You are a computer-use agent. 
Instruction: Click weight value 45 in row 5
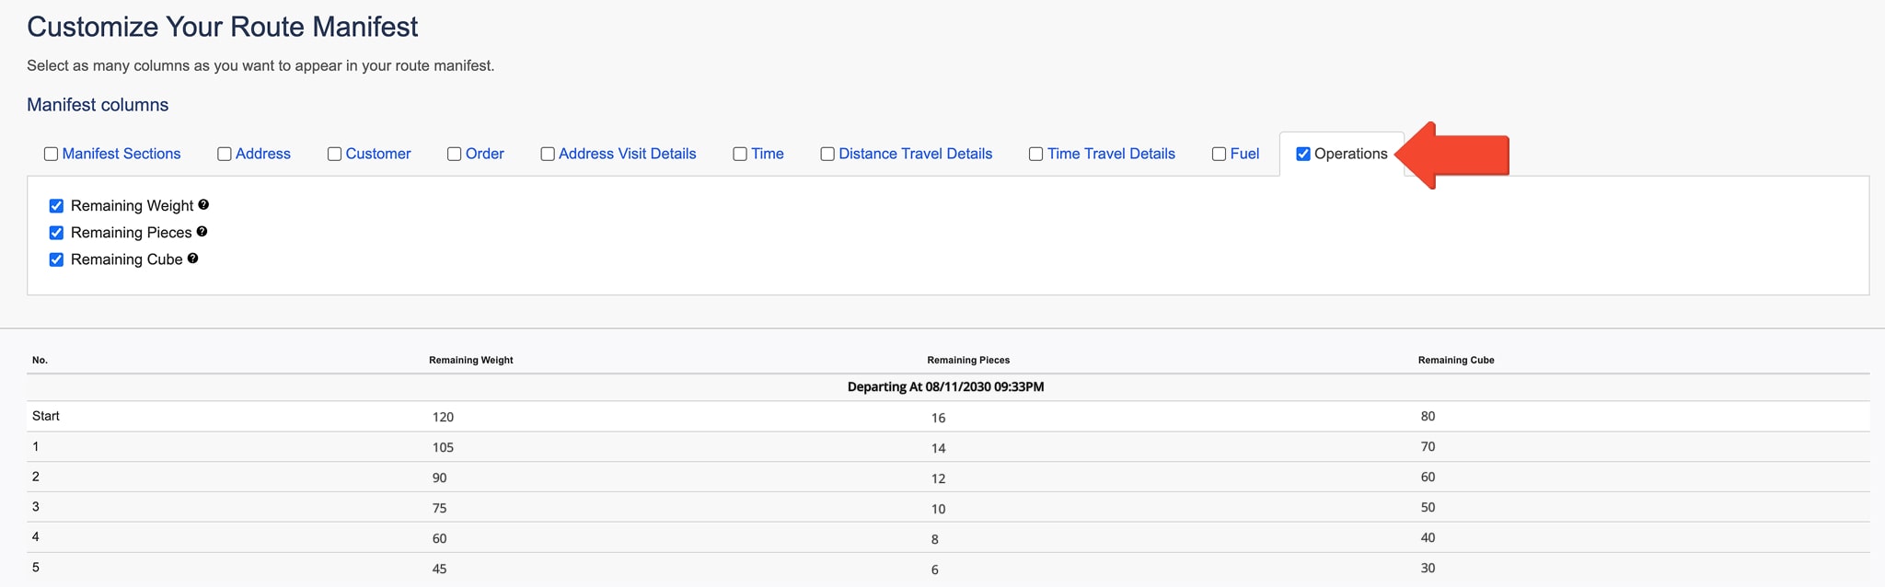pyautogui.click(x=440, y=569)
